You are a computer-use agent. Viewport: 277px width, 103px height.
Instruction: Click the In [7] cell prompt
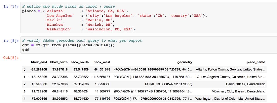[x=11, y=7]
